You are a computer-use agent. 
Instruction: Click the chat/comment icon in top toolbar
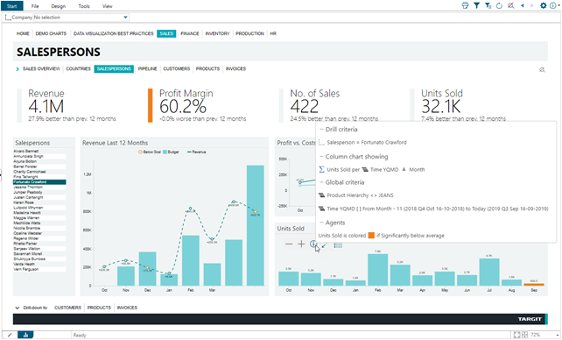click(465, 5)
